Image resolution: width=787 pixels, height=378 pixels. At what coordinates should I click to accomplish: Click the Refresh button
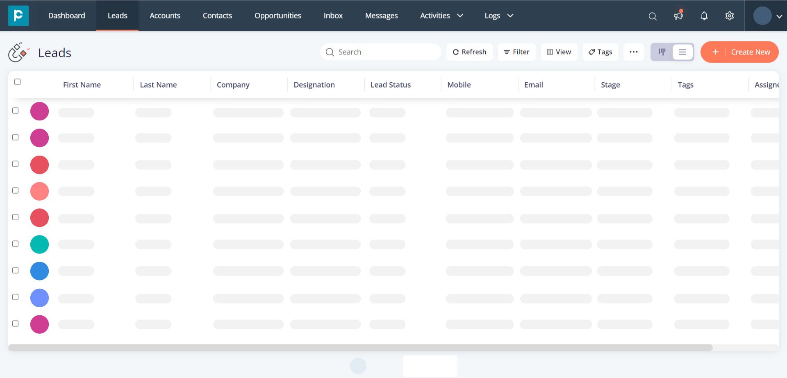tap(469, 52)
